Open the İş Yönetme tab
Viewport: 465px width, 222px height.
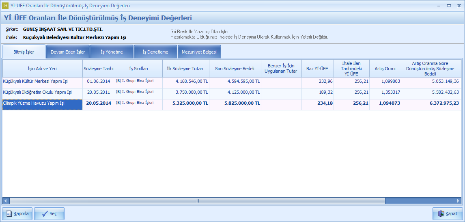point(112,52)
